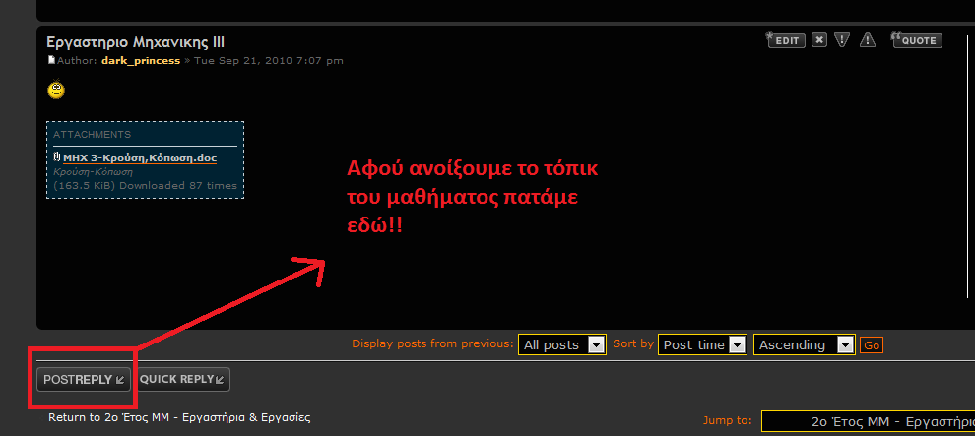Click the Edit post button

785,40
